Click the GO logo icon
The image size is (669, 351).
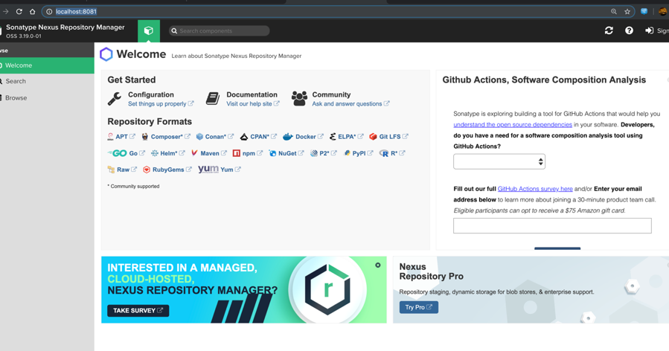[118, 153]
